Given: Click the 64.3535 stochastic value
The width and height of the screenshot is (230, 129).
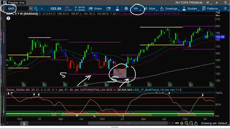Looking at the screenshot, I should tap(107, 90).
